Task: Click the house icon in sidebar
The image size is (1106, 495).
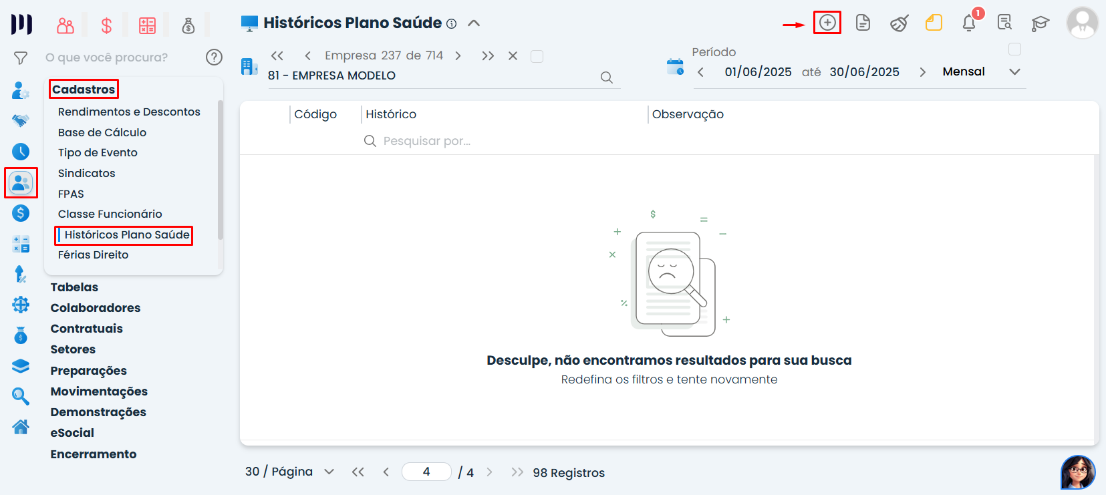Action: coord(21,427)
